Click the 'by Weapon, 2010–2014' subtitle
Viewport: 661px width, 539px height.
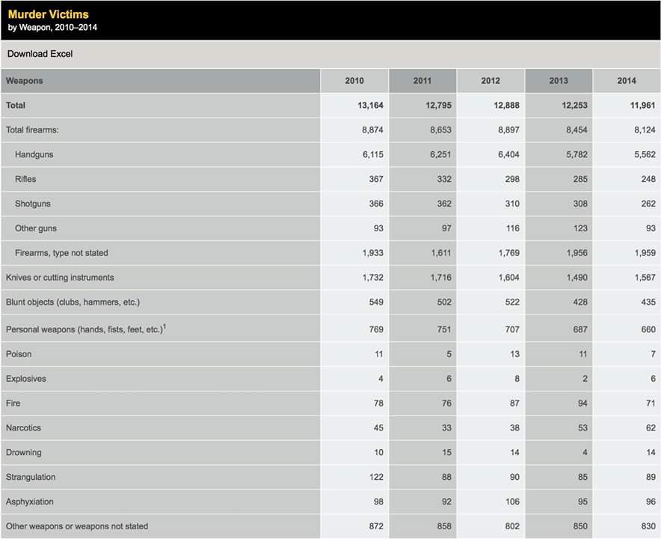pos(52,28)
